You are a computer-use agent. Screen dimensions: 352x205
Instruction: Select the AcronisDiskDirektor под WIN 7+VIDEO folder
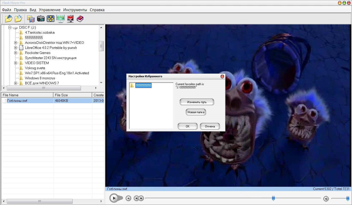tap(54, 43)
